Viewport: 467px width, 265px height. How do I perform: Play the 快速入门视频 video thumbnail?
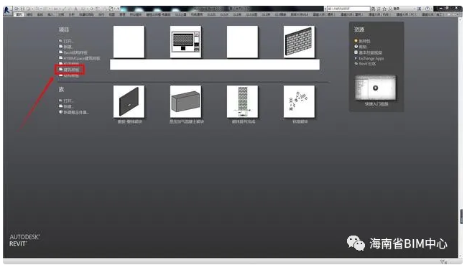point(375,88)
